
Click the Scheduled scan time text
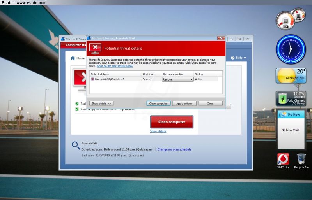(128, 149)
